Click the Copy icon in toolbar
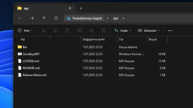 (56, 30)
